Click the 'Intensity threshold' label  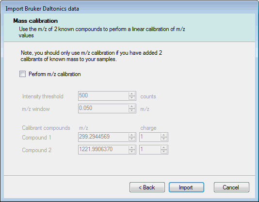tap(43, 96)
